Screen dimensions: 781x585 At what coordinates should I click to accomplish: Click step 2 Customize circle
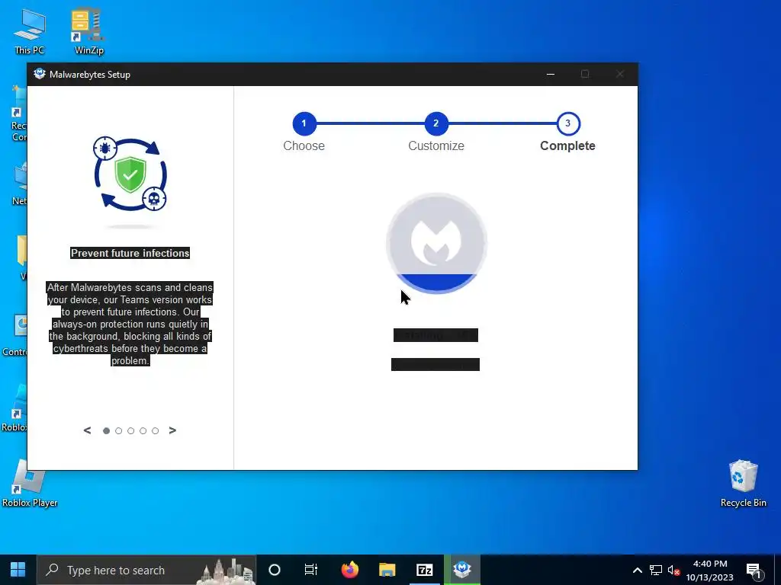435,123
